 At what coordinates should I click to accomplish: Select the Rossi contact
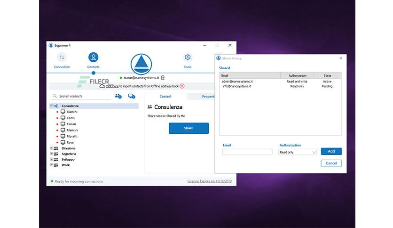(x=71, y=142)
